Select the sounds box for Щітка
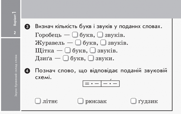 (x=93, y=50)
